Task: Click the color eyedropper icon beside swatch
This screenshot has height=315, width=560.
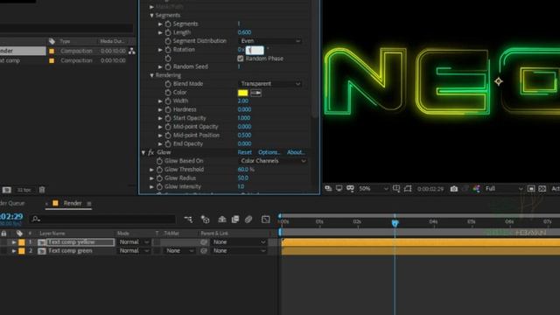Action: click(255, 93)
